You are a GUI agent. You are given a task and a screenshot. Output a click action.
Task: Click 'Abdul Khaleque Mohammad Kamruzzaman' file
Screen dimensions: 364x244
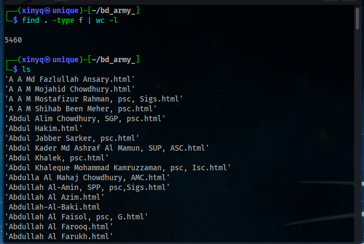pos(117,168)
